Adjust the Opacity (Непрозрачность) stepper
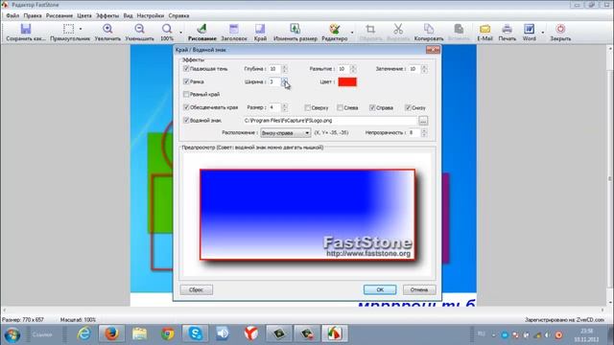The width and height of the screenshot is (614, 345). 424,133
